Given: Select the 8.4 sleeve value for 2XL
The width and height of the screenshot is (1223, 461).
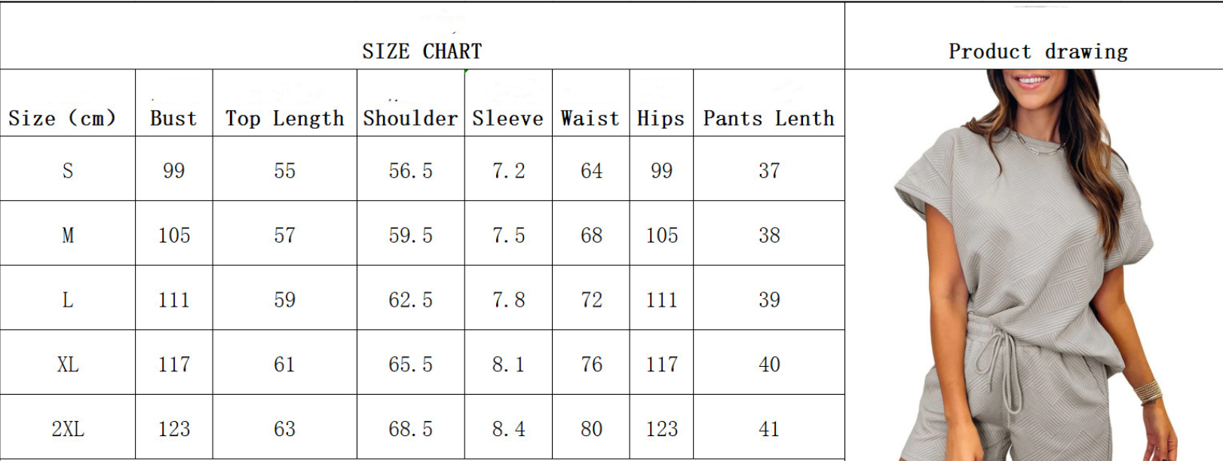Looking at the screenshot, I should pos(508,429).
